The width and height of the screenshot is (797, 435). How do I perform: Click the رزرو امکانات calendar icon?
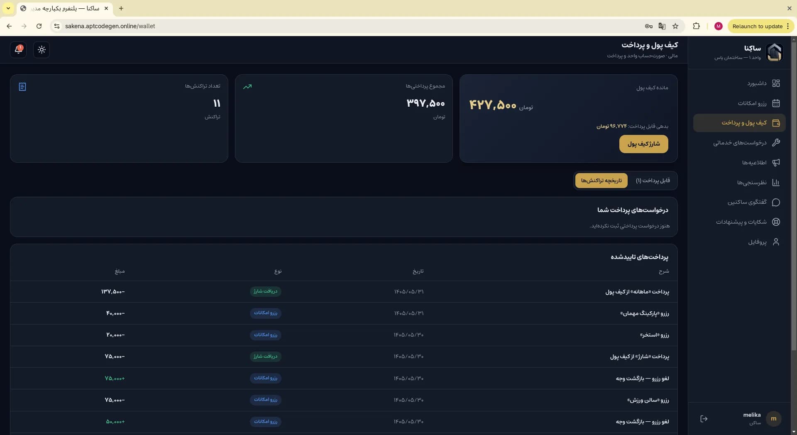pos(776,103)
